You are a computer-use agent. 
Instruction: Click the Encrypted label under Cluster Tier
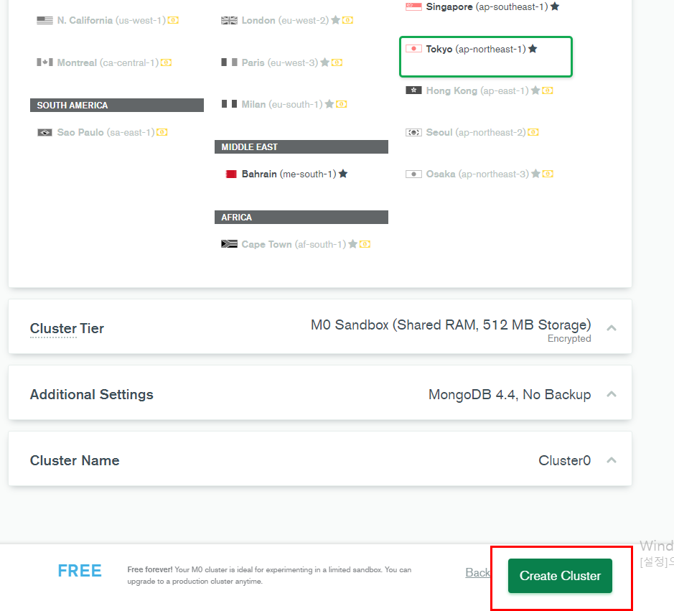coord(569,339)
